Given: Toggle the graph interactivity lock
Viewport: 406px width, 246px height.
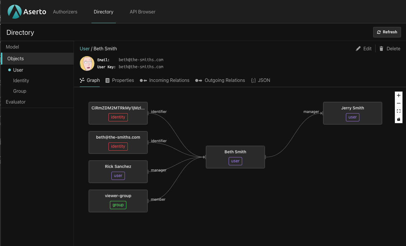Looking at the screenshot, I should tap(398, 119).
